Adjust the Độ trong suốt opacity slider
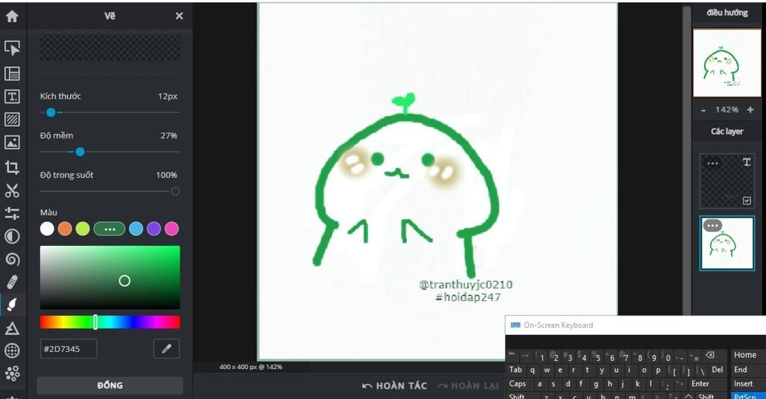766x399 pixels. click(x=110, y=191)
